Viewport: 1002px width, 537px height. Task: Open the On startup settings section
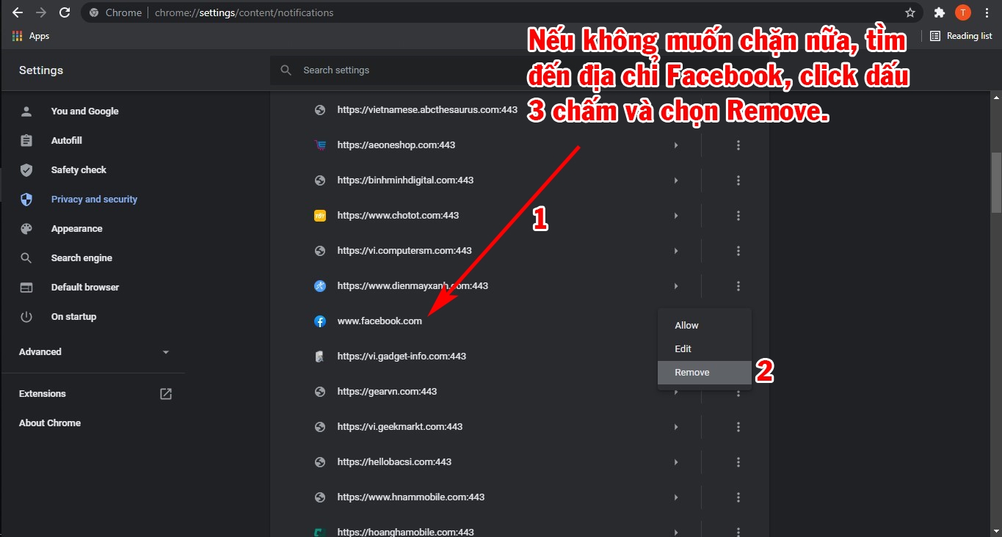[x=73, y=316]
